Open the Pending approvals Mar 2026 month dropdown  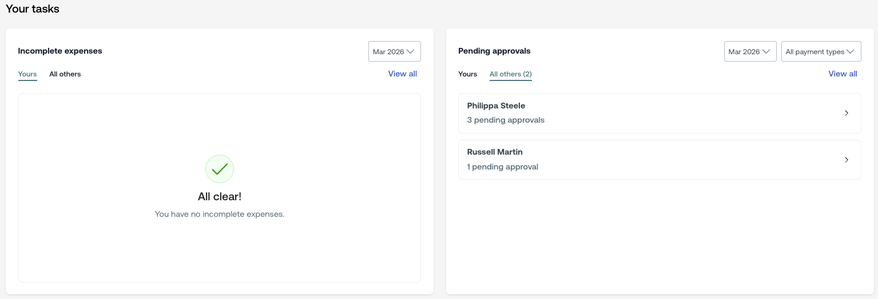coord(750,51)
